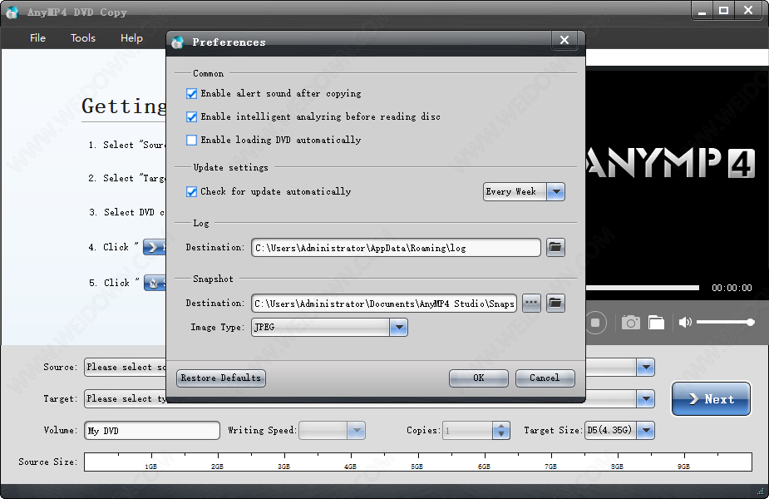Browse Snapshot destination with the ellipsis button

531,304
